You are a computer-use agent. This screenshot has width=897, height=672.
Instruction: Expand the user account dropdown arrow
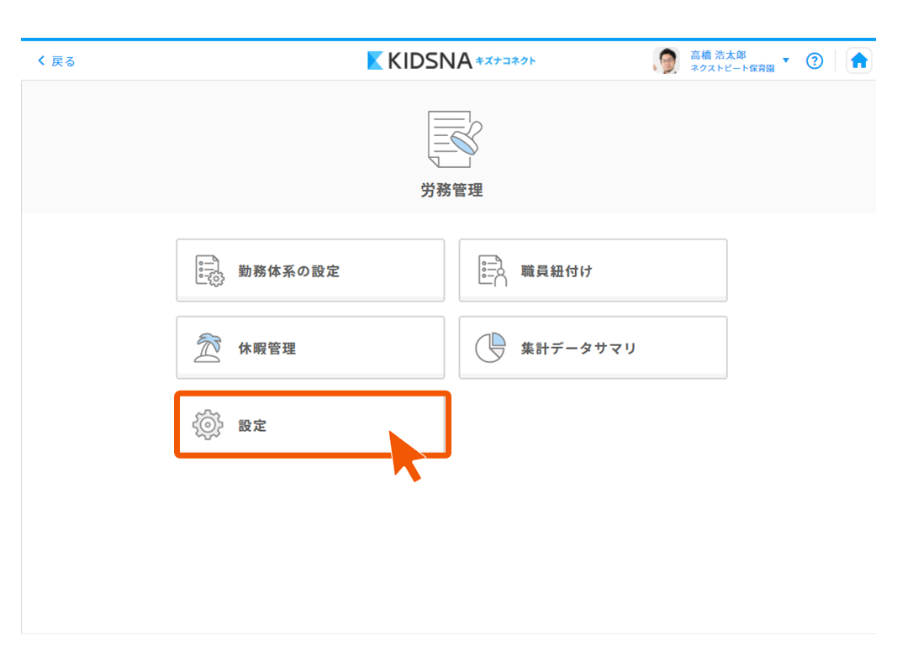tap(786, 60)
